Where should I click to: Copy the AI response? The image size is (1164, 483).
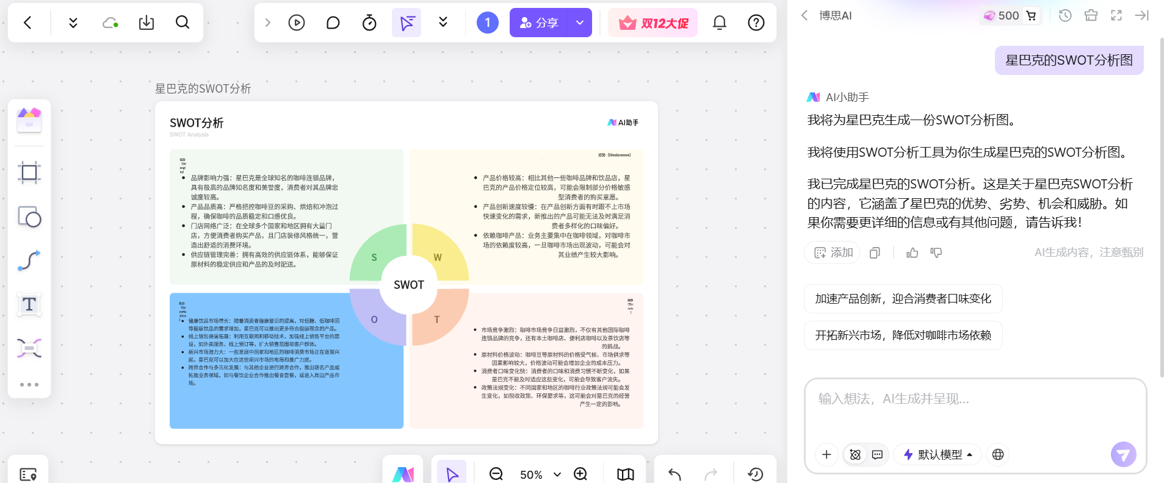pos(875,252)
